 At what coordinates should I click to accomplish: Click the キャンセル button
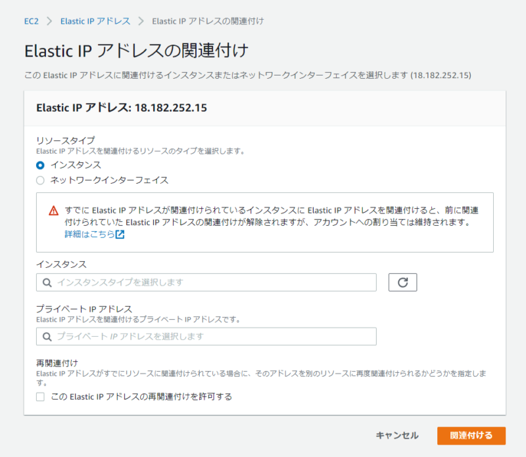397,435
